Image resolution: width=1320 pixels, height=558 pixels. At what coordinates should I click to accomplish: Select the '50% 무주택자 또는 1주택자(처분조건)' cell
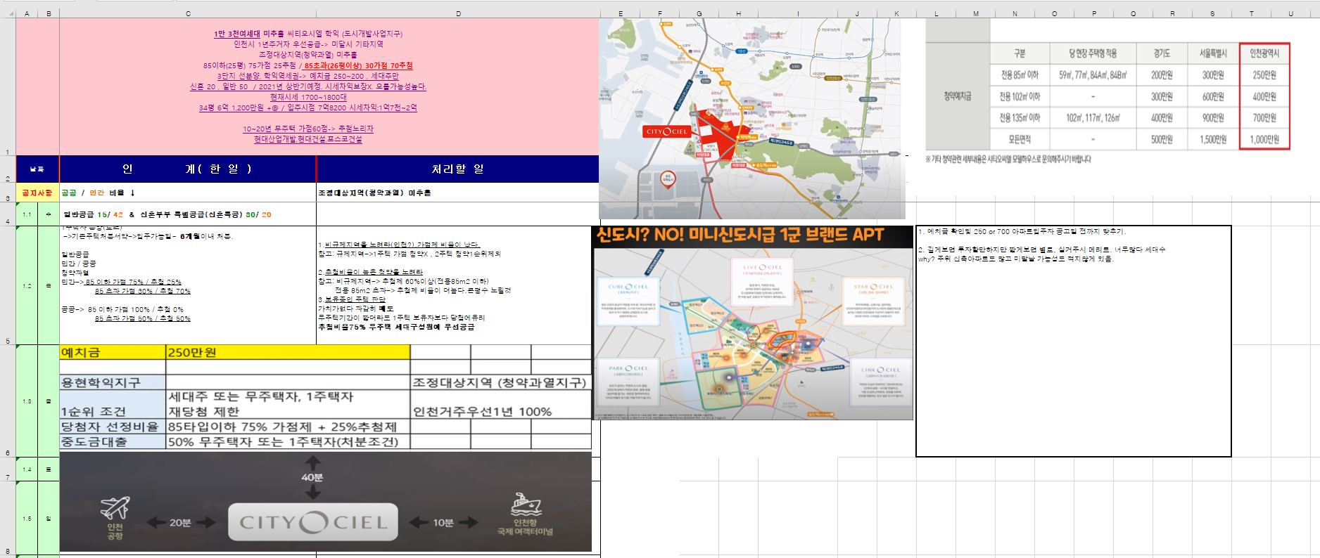pyautogui.click(x=288, y=441)
